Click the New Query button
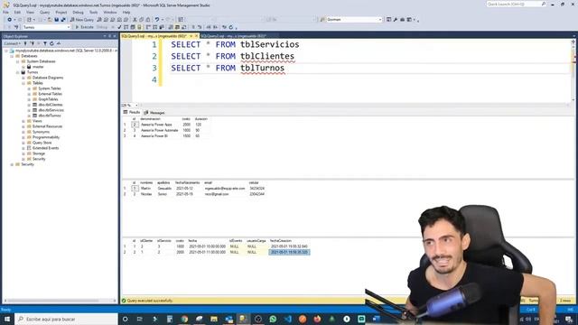578x325 pixels. point(82,20)
